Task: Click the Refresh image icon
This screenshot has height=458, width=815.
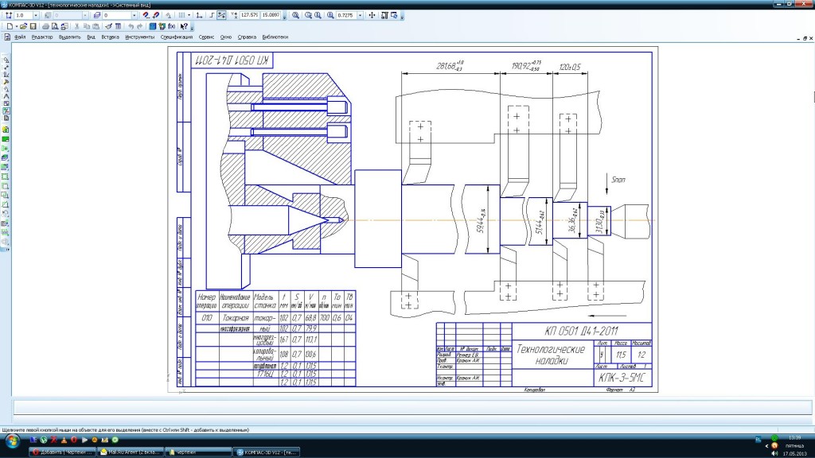Action: 394,15
